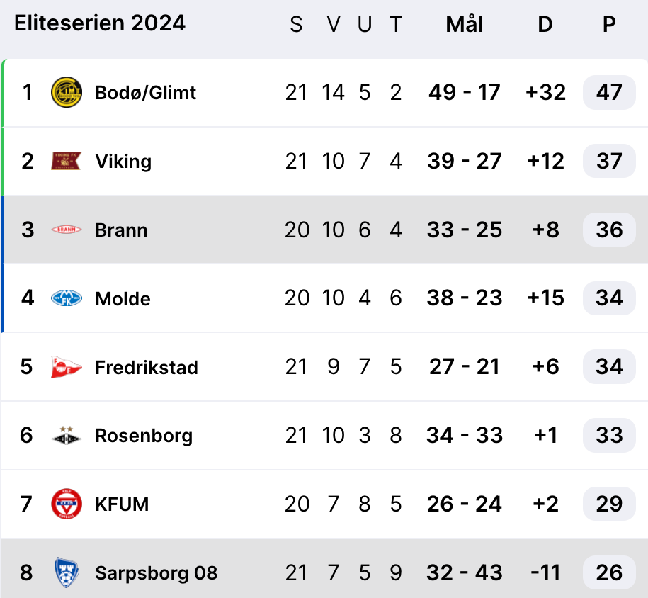The image size is (648, 598).
Task: Select the Molde row goals 38 - 23
Action: [465, 298]
